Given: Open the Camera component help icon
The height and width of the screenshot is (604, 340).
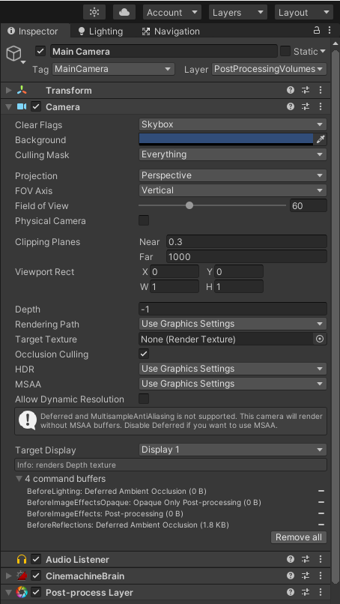Looking at the screenshot, I should click(x=291, y=106).
